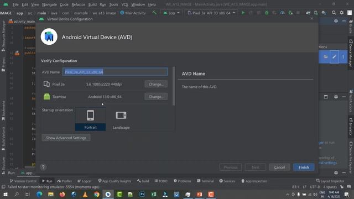Open the Terminal tool window
Screen dimensions: 354x199
(x=205, y=181)
